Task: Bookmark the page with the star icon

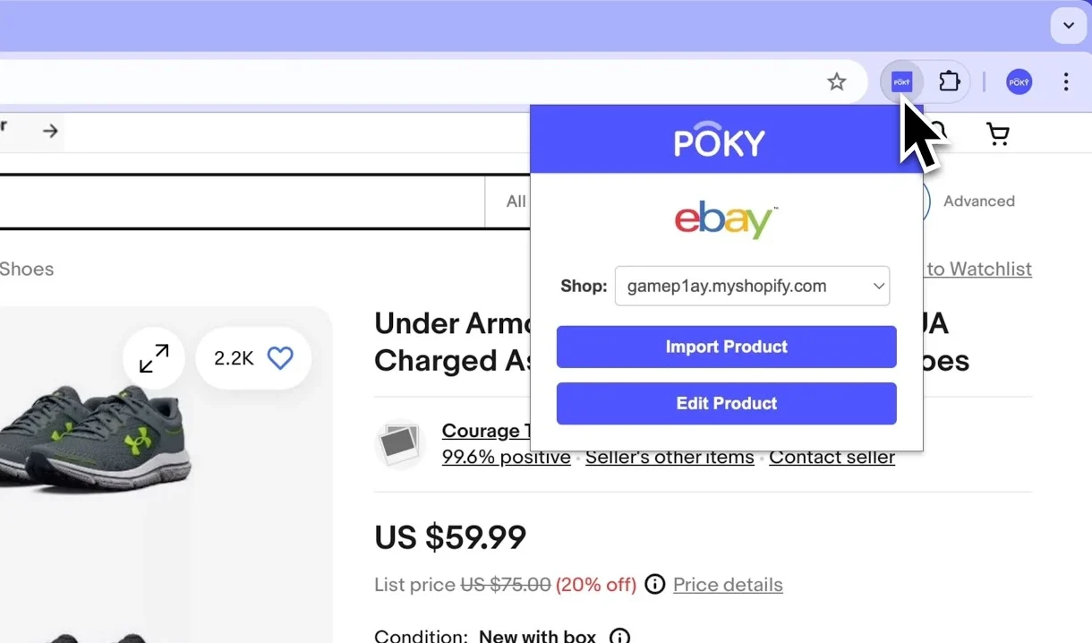Action: click(837, 81)
